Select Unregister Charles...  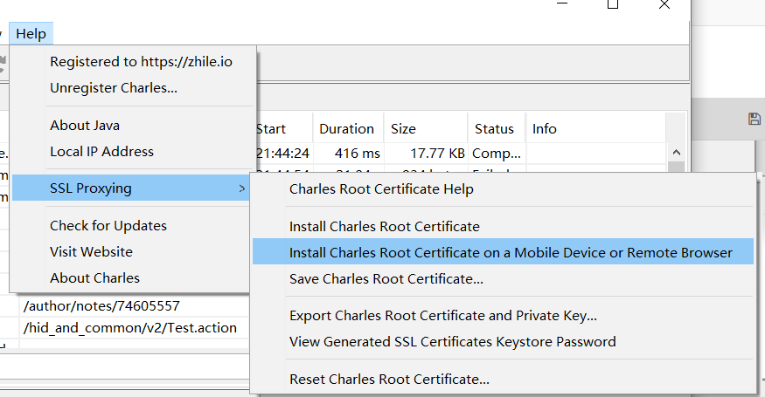pyautogui.click(x=113, y=87)
